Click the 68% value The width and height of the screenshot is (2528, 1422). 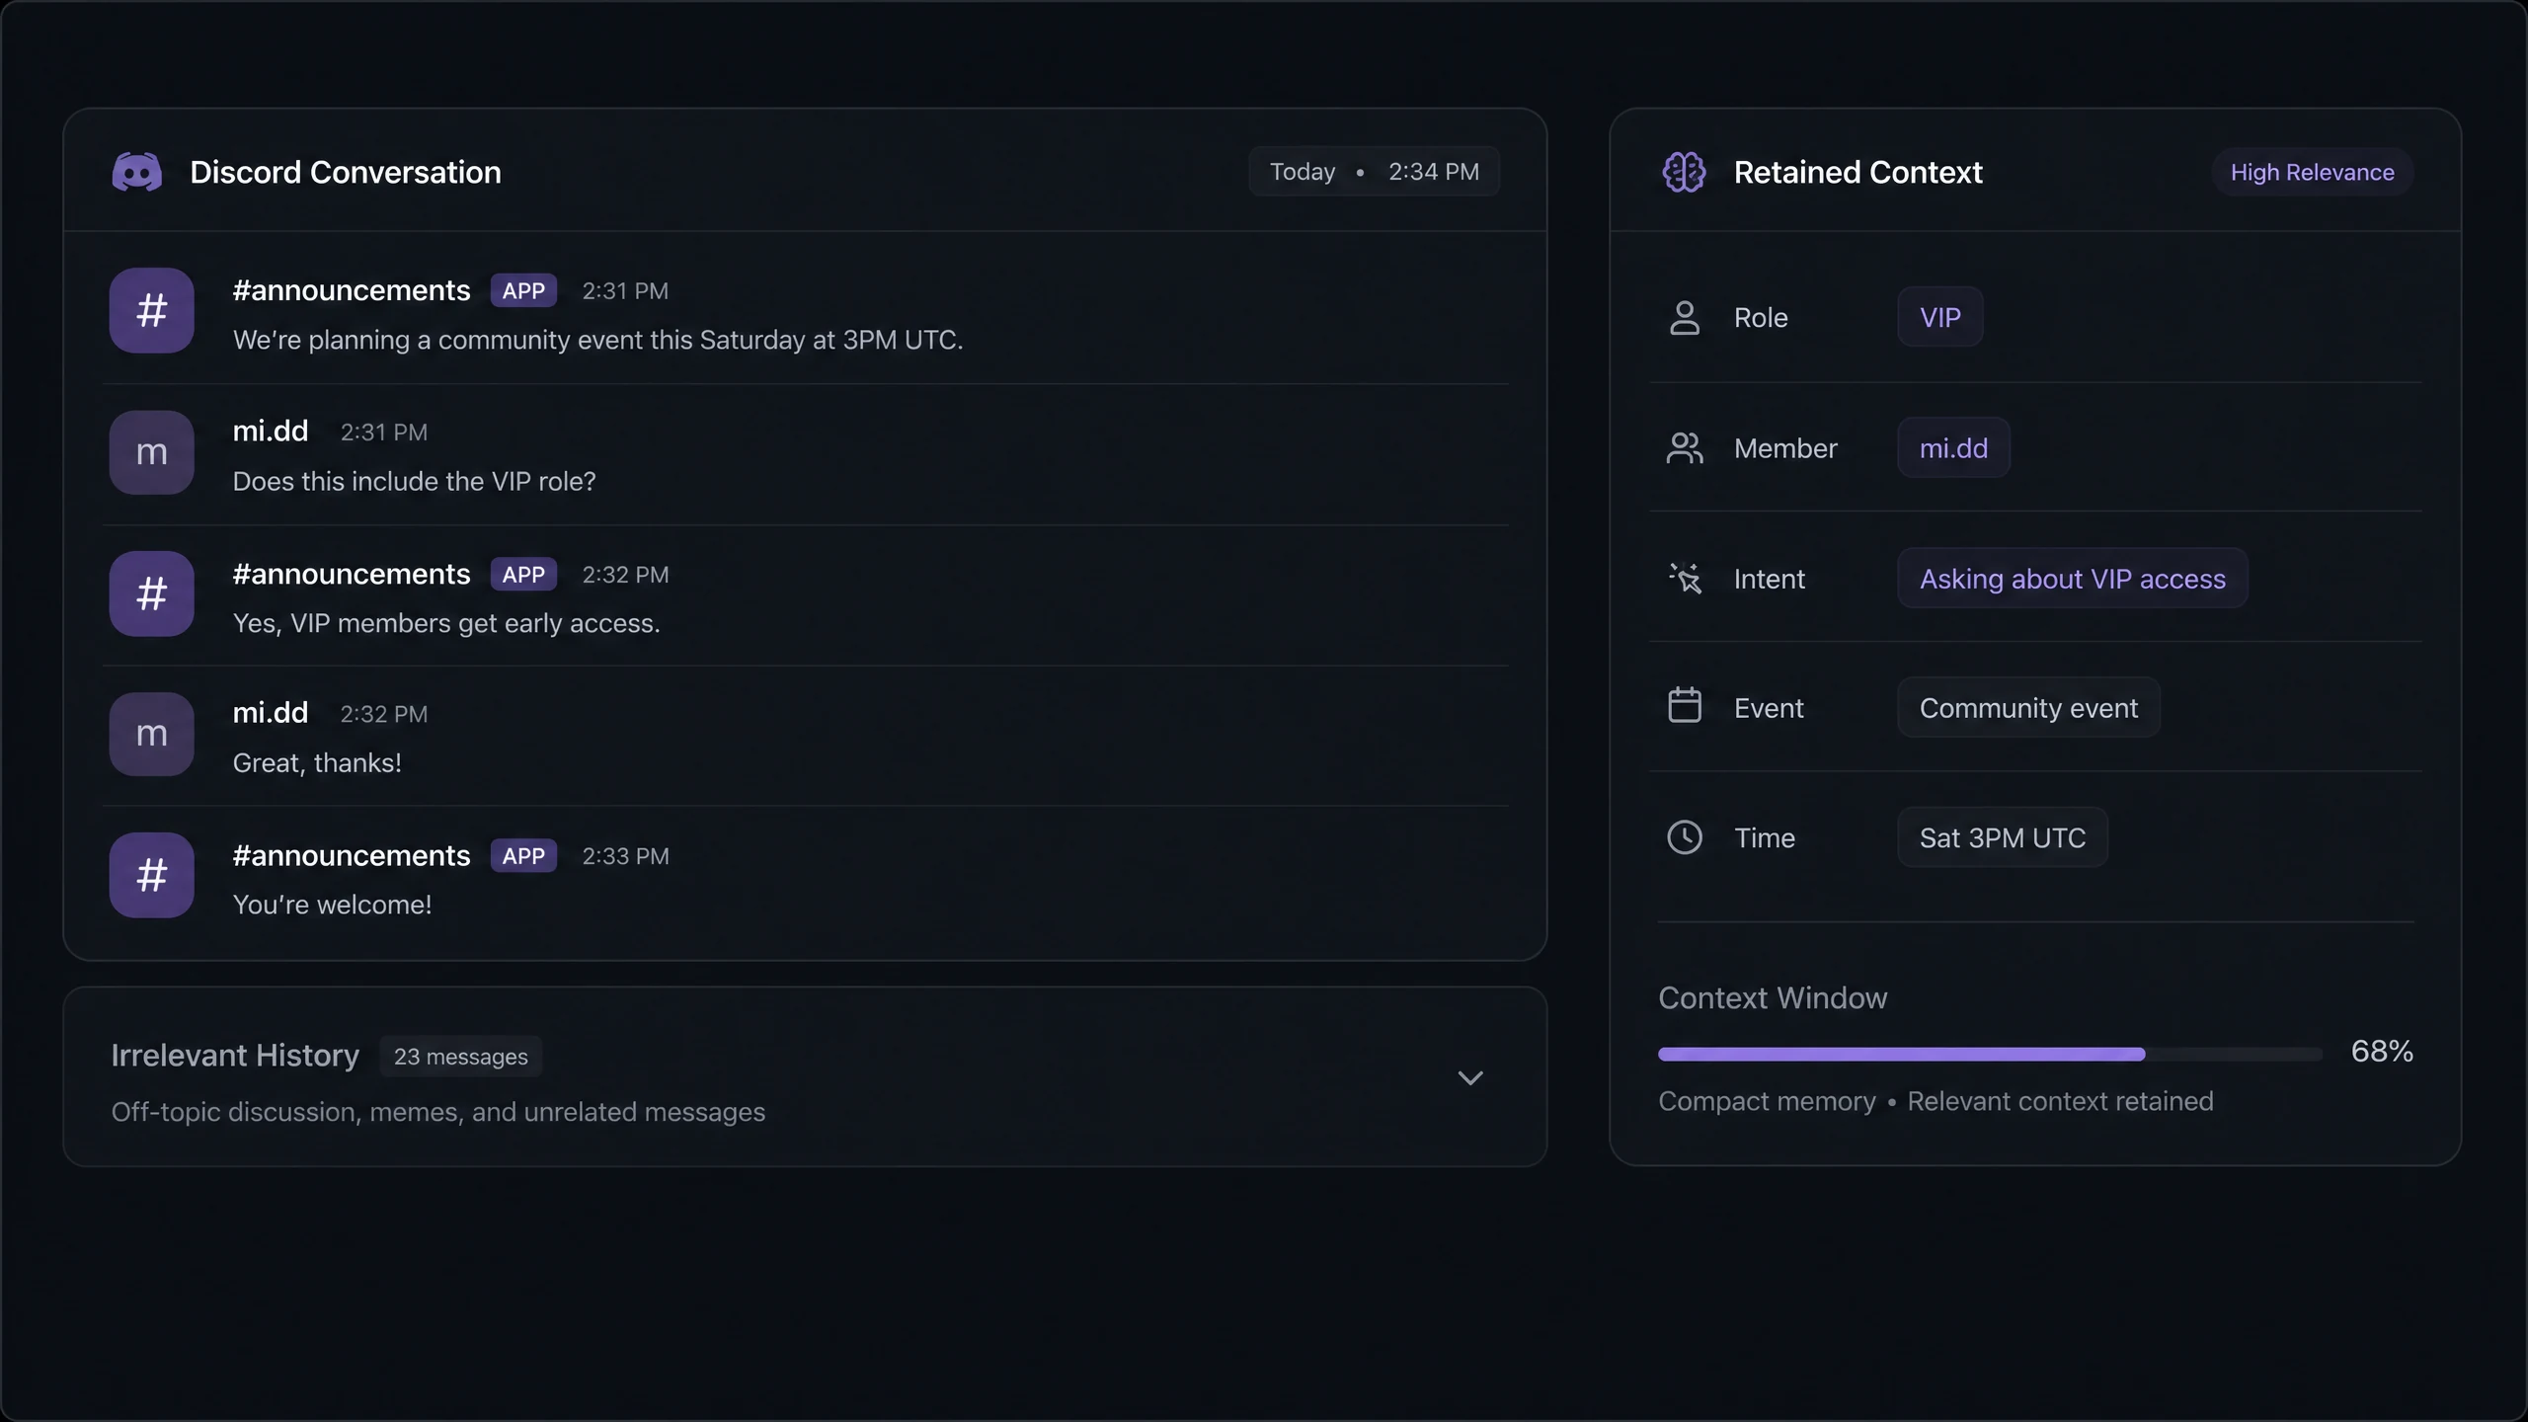pyautogui.click(x=2382, y=1051)
